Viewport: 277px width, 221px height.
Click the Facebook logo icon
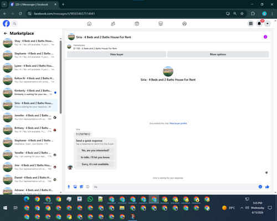pos(6,24)
